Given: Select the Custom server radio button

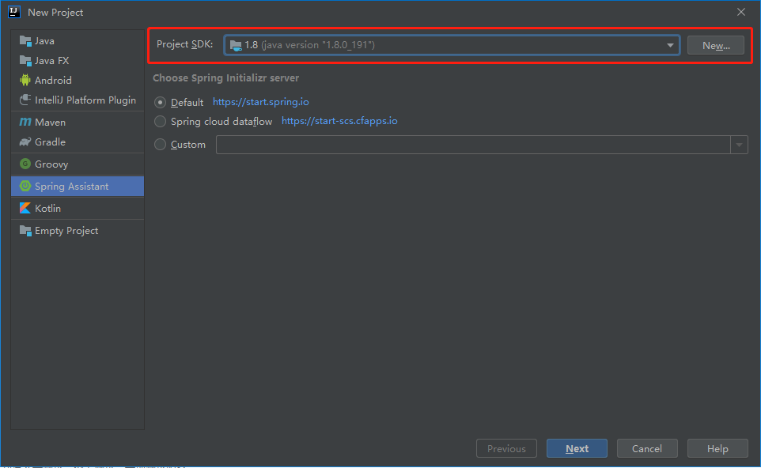Looking at the screenshot, I should point(160,145).
